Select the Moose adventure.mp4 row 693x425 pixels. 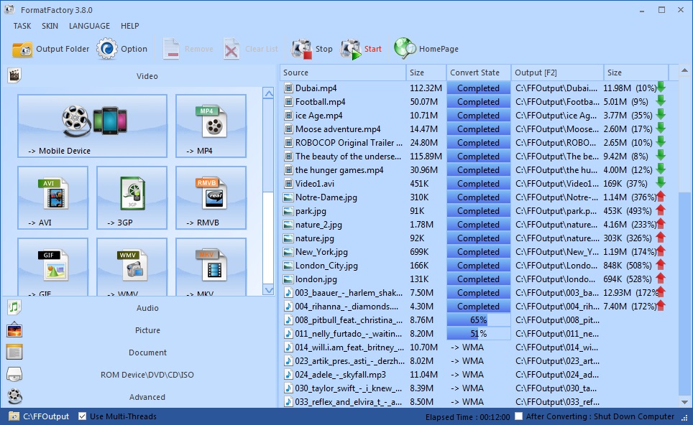pyautogui.click(x=474, y=129)
